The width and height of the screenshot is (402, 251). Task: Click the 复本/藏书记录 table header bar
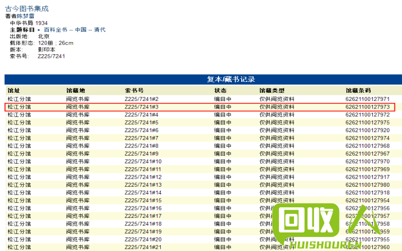click(x=204, y=79)
